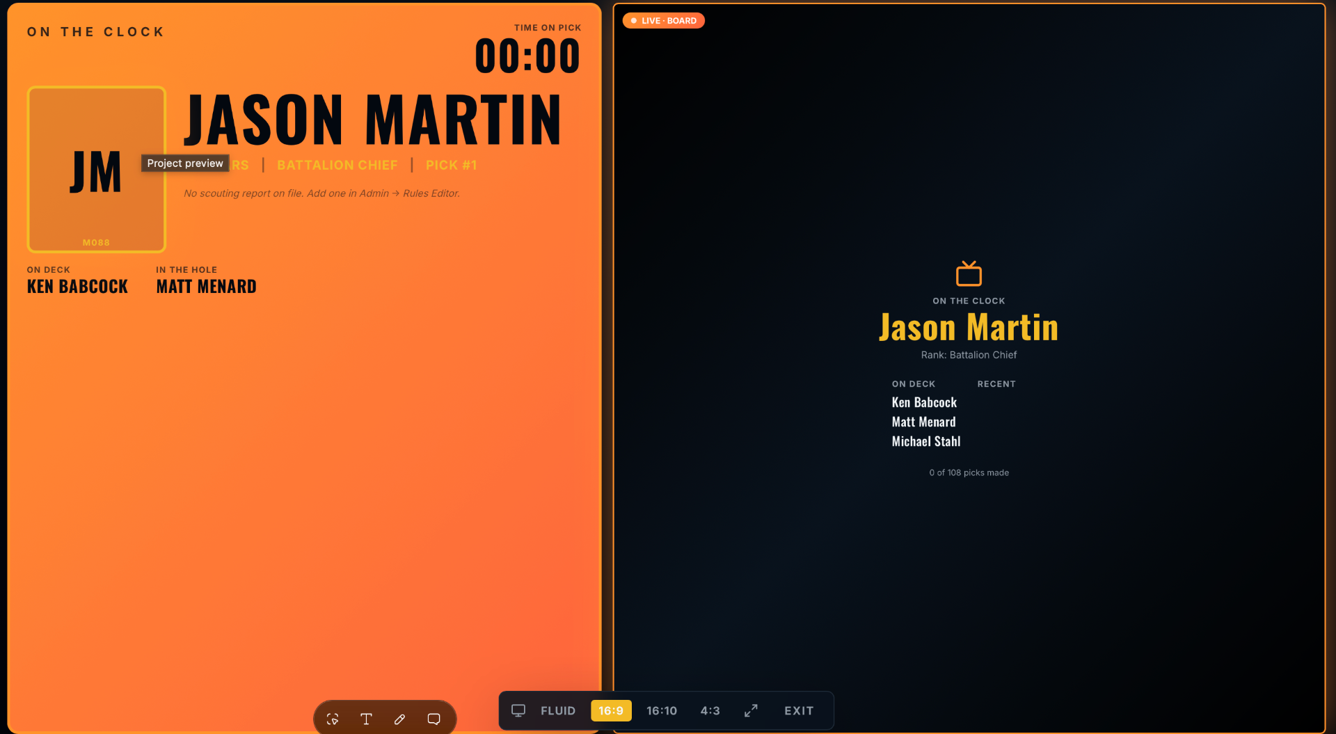Click the EXIT button

click(x=799, y=710)
